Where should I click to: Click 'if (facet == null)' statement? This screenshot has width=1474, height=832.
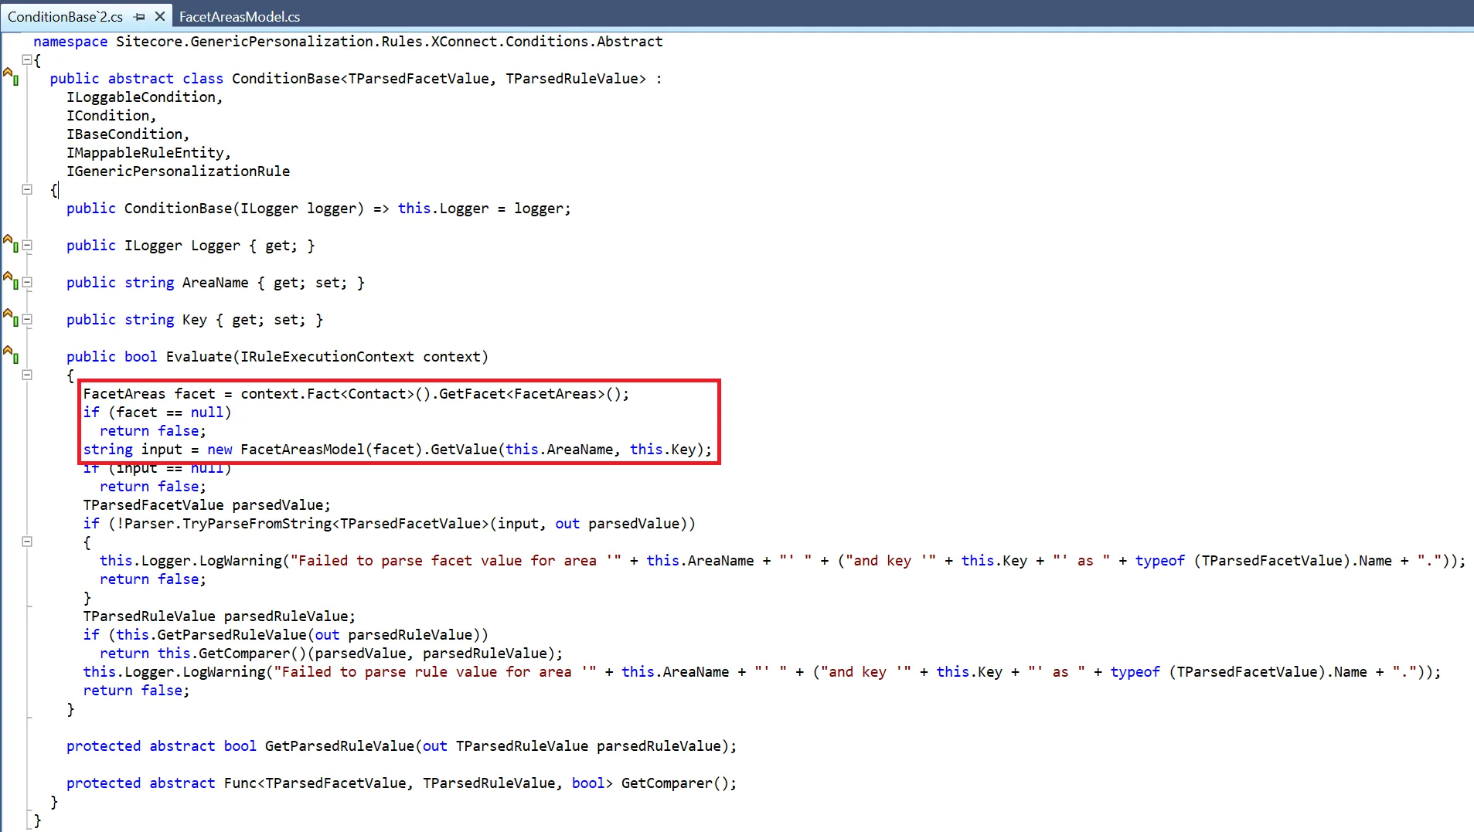point(158,413)
